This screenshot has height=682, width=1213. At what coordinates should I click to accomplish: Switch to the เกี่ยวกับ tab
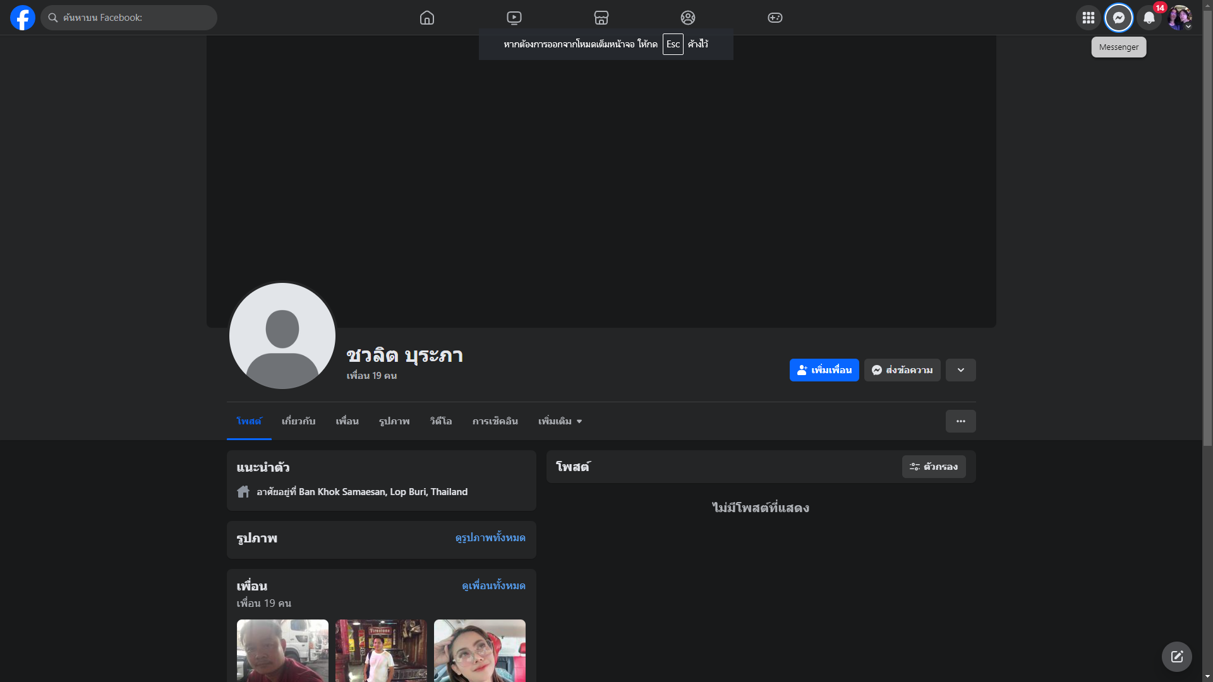298,421
